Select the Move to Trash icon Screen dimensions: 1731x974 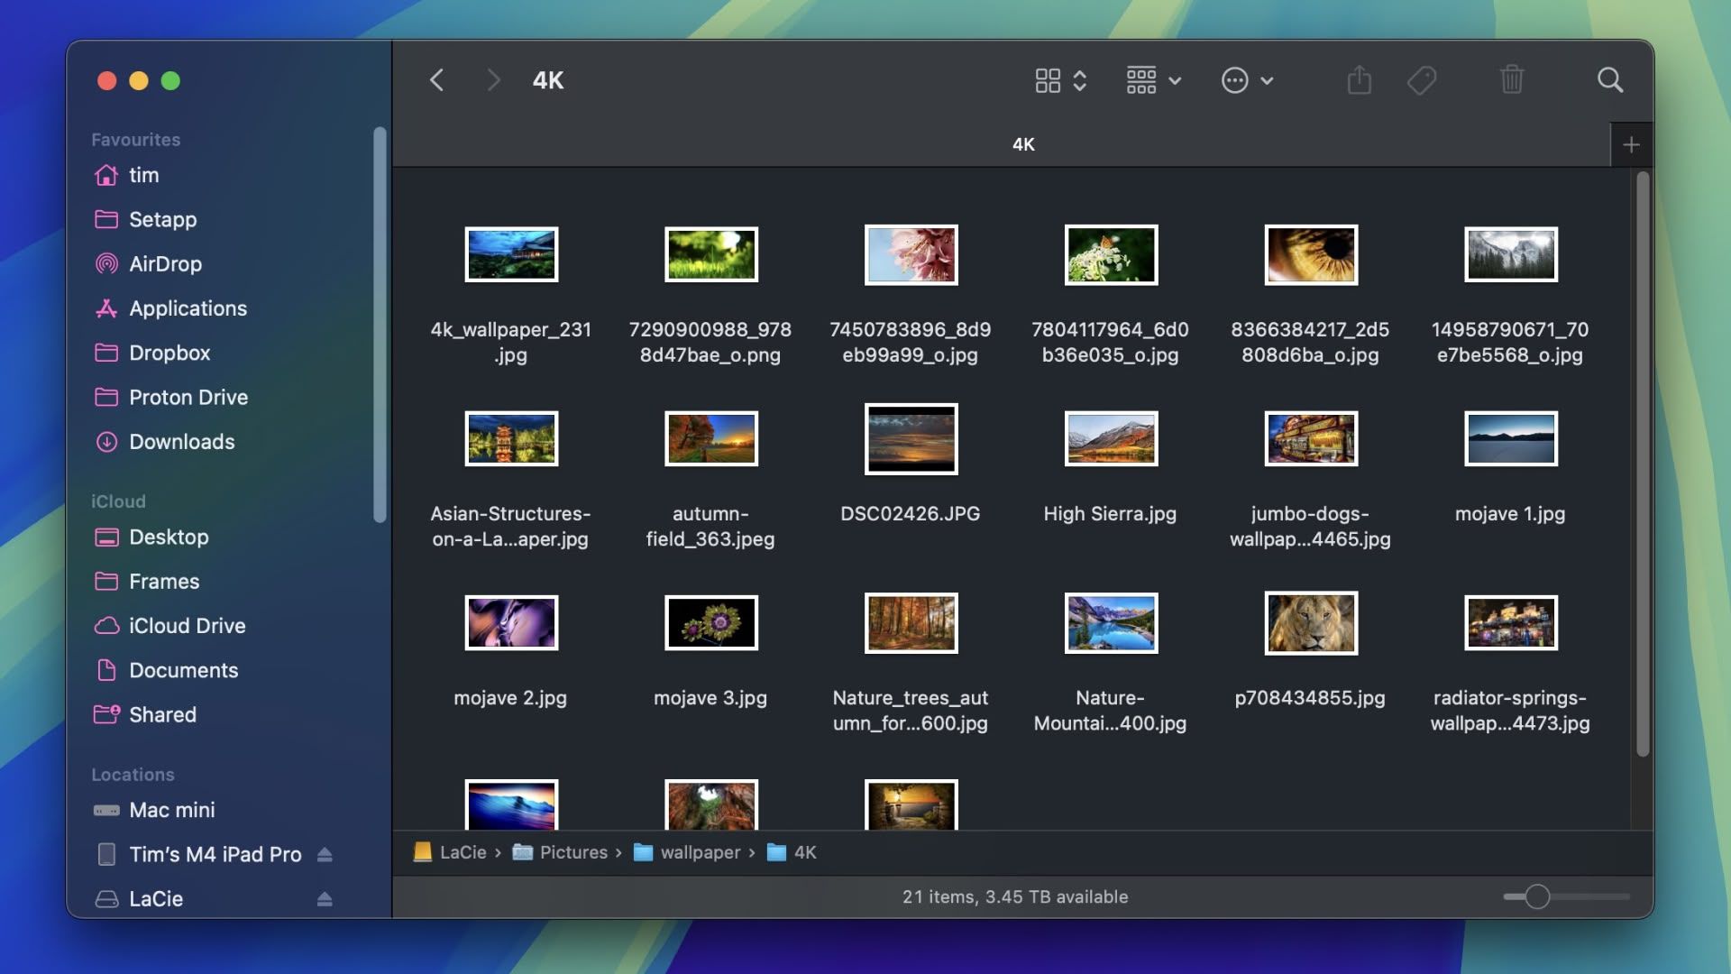1512,80
